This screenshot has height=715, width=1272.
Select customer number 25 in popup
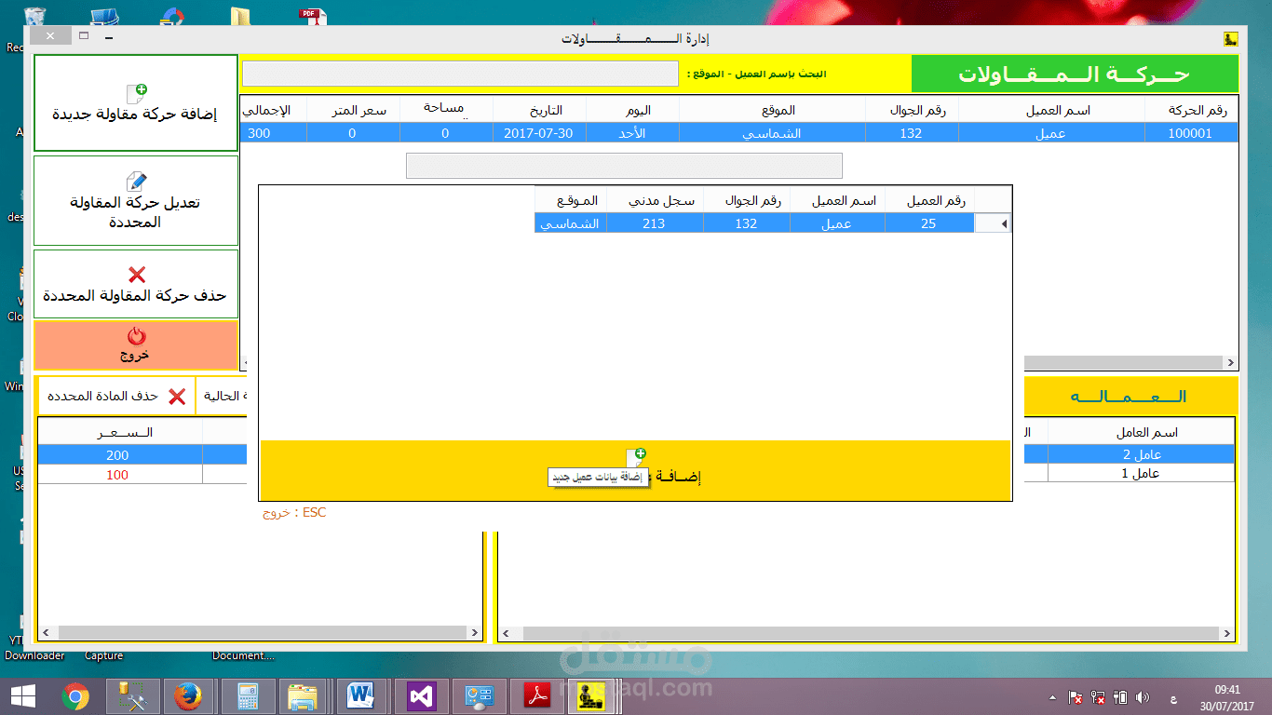(928, 223)
